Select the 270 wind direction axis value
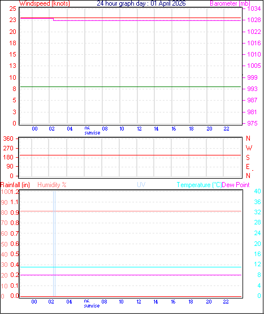This screenshot has height=316, width=264. (x=8, y=148)
